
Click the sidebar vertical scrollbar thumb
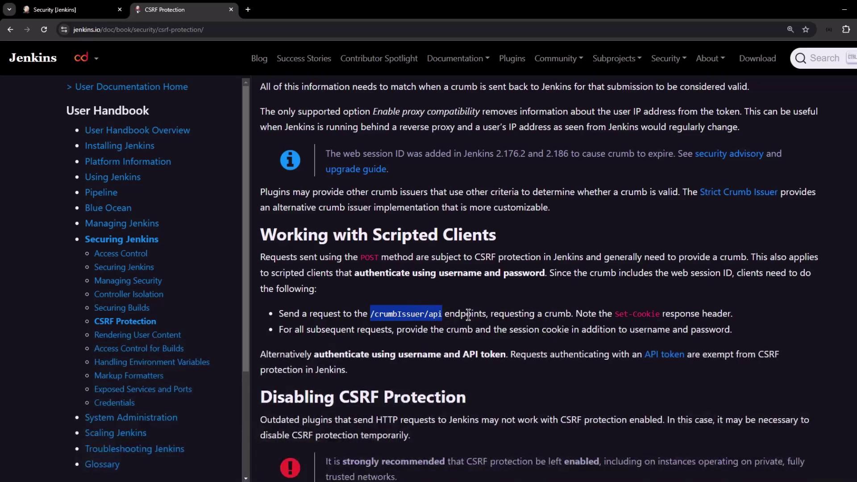tap(245, 228)
